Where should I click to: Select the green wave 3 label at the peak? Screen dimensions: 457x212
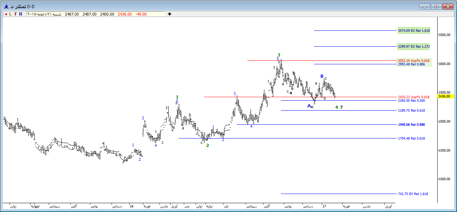[278, 55]
